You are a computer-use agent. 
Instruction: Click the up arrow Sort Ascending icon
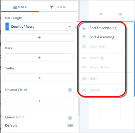pyautogui.click(x=84, y=37)
